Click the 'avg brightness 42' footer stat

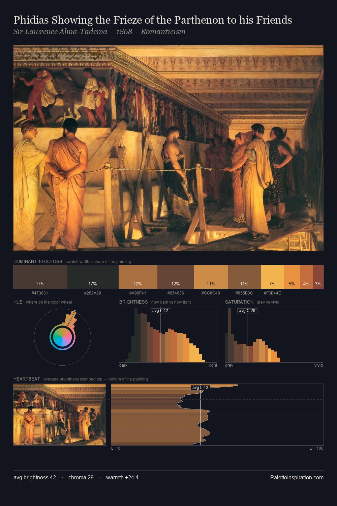[35, 477]
